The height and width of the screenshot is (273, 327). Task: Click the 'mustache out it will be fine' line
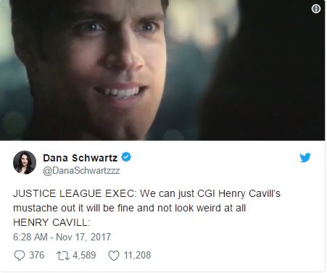[129, 208]
